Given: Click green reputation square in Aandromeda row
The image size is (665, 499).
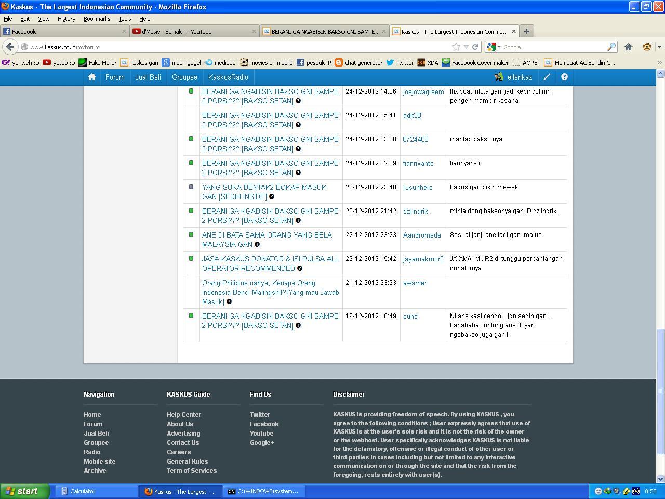Looking at the screenshot, I should (x=191, y=234).
